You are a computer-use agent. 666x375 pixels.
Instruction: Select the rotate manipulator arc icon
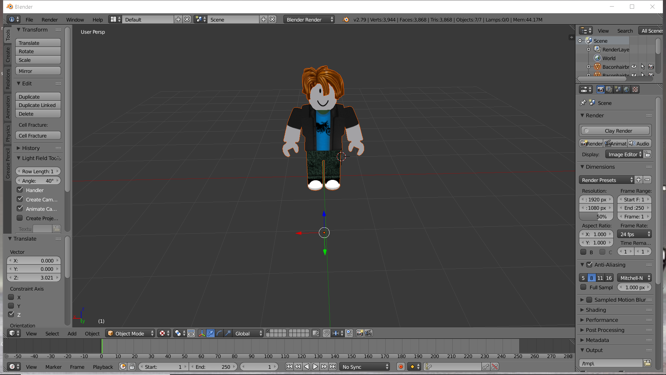[219, 333]
